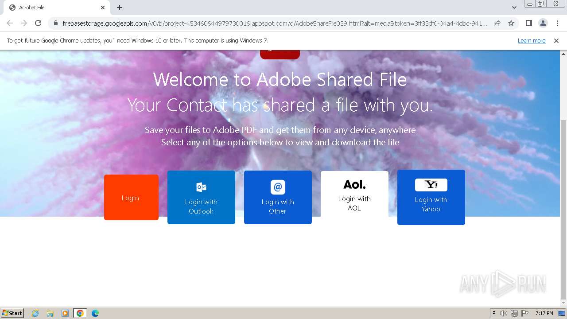
Task: Click the address bar URL field
Action: [275, 23]
